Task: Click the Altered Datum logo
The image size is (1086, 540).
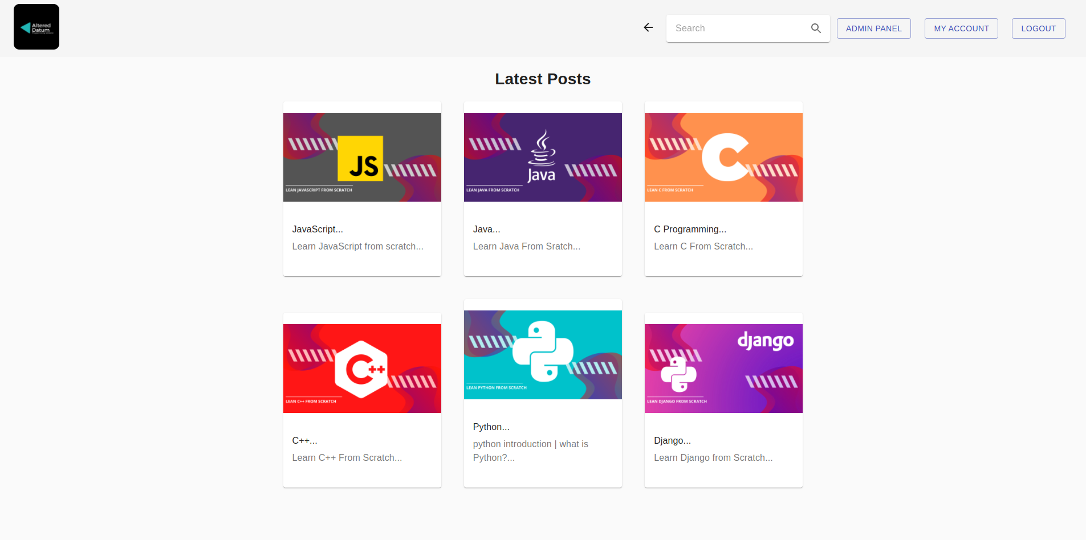Action: (x=36, y=27)
